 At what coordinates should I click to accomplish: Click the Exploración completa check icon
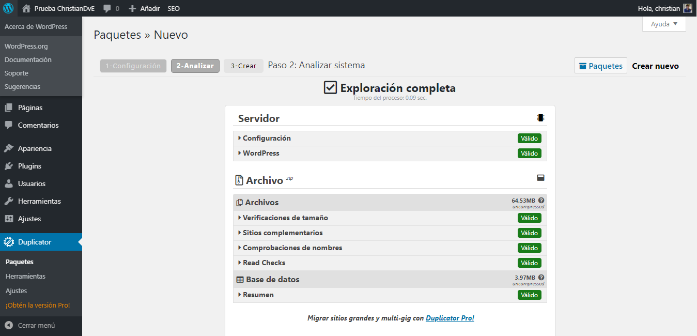331,87
